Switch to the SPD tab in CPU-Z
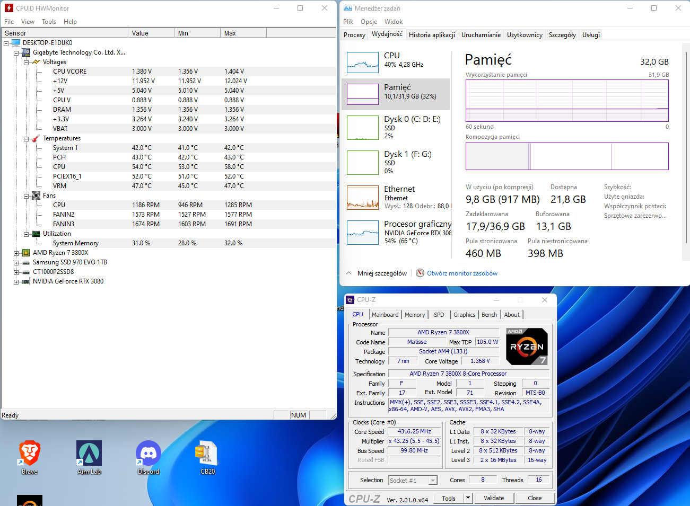Image resolution: width=690 pixels, height=506 pixels. pos(439,315)
